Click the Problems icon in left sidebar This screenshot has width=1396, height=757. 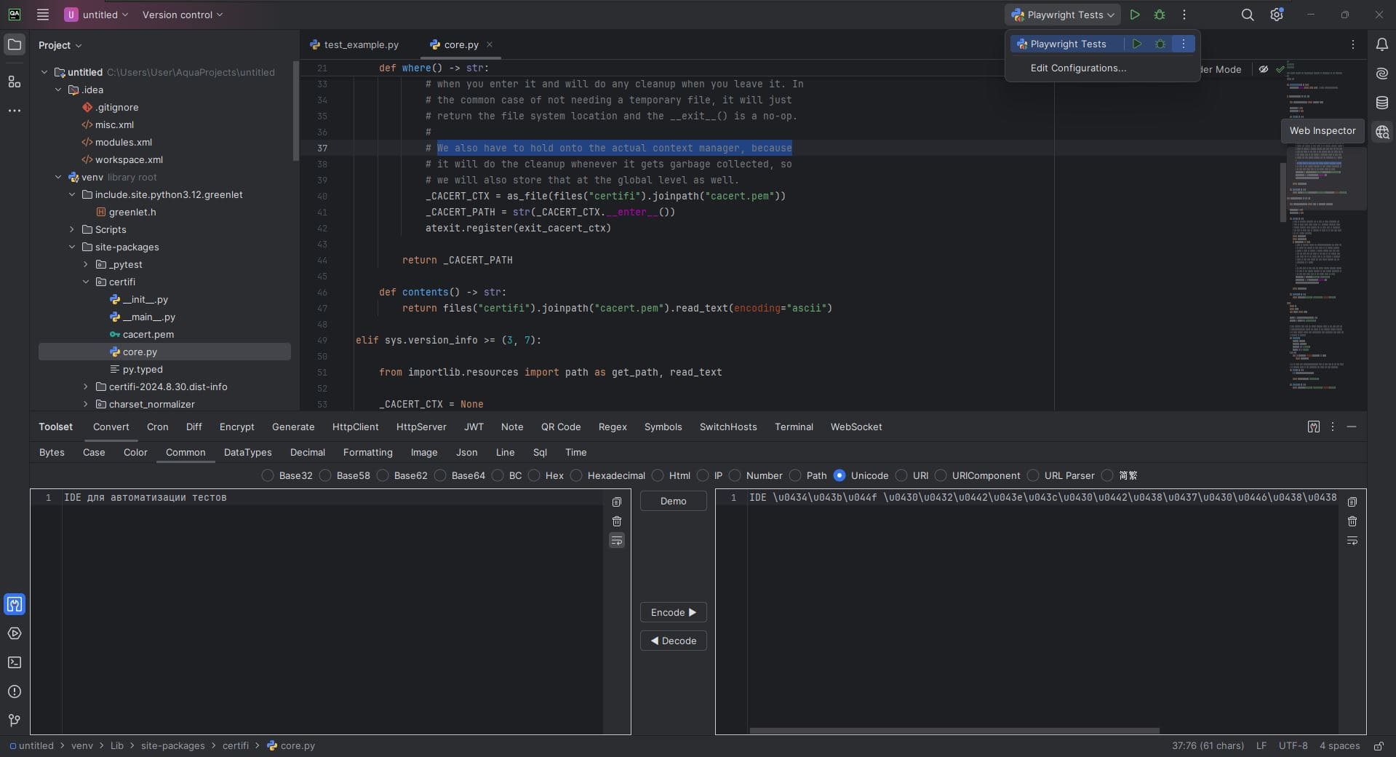14,691
